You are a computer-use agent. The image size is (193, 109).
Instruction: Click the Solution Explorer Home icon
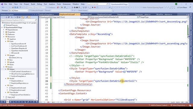click(6, 17)
